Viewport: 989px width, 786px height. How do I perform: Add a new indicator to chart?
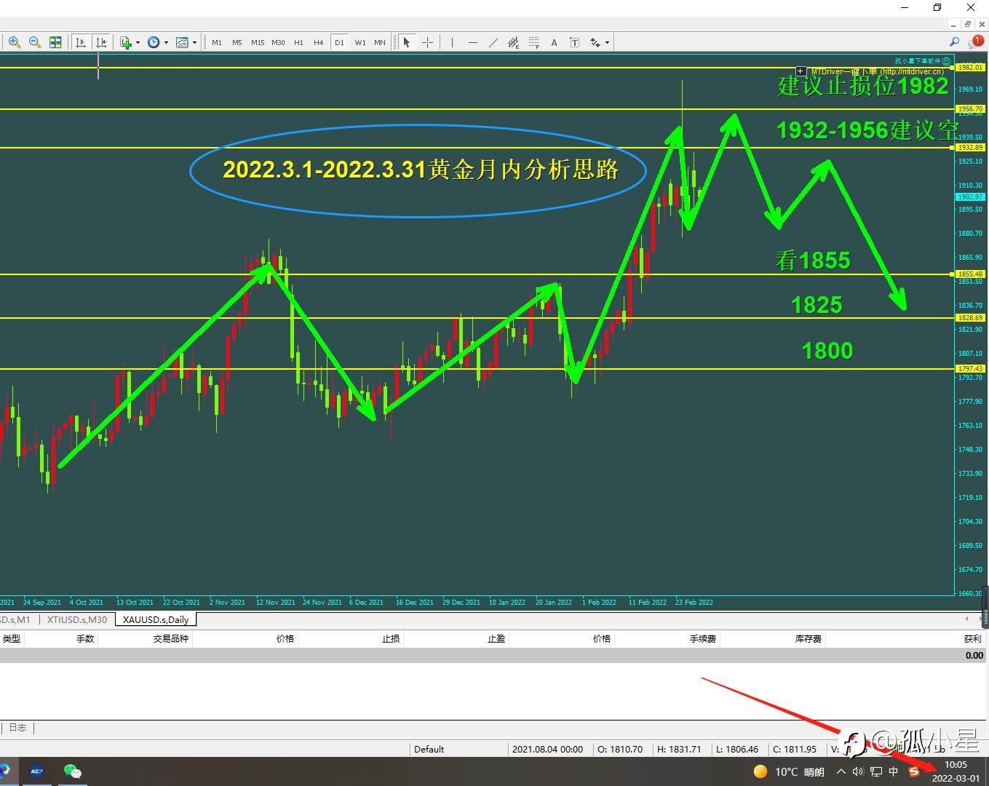[125, 42]
